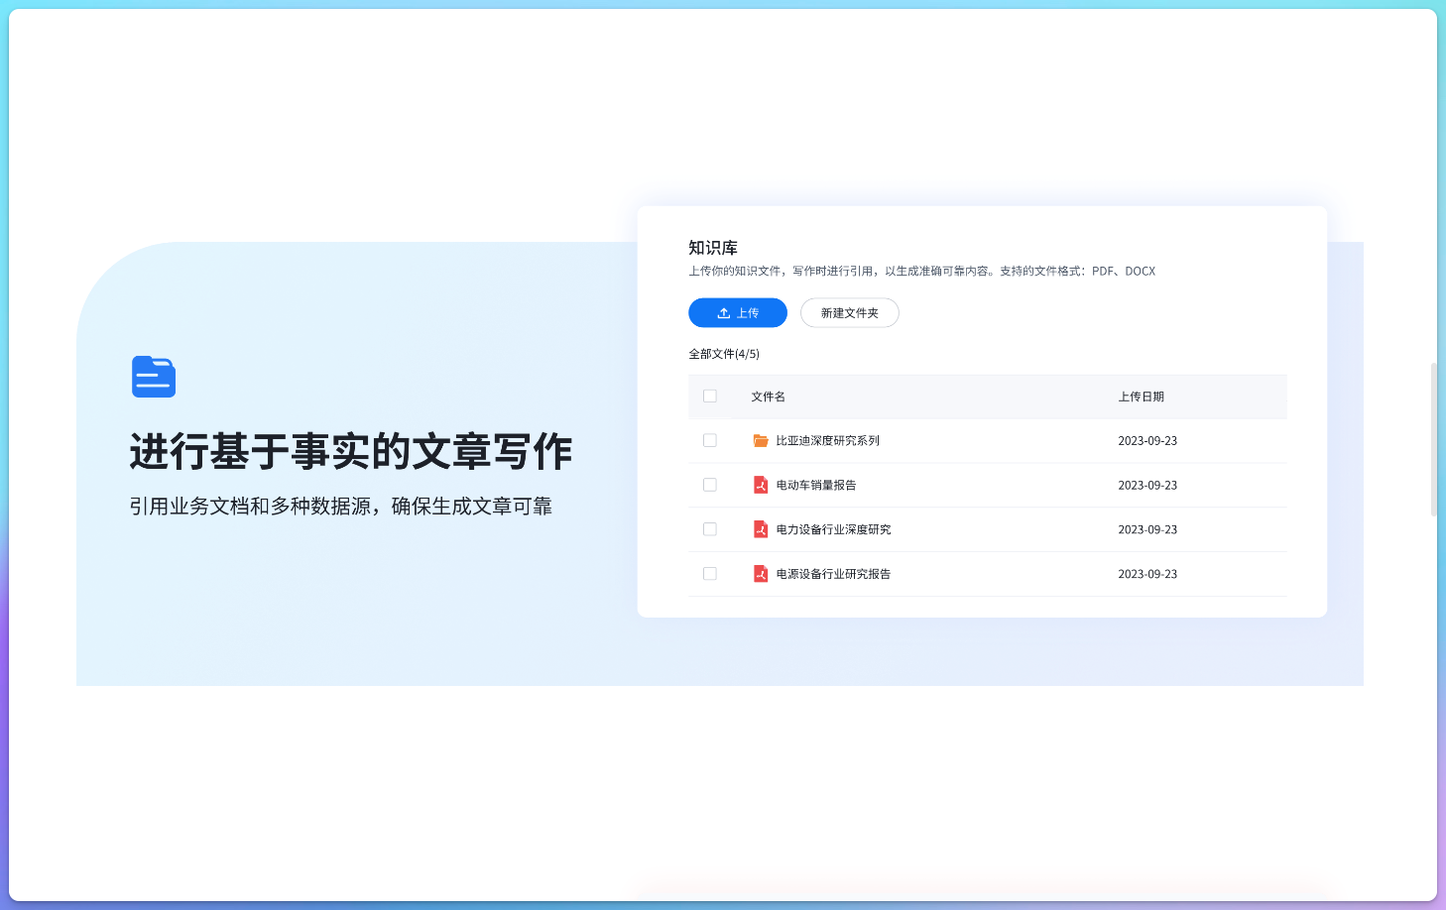Viewport: 1446px width, 910px height.
Task: Toggle the select-all checkbox in table header
Action: (710, 397)
